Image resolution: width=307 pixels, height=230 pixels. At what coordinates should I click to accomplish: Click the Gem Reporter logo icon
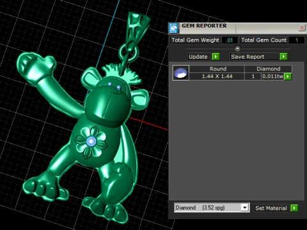(x=173, y=28)
